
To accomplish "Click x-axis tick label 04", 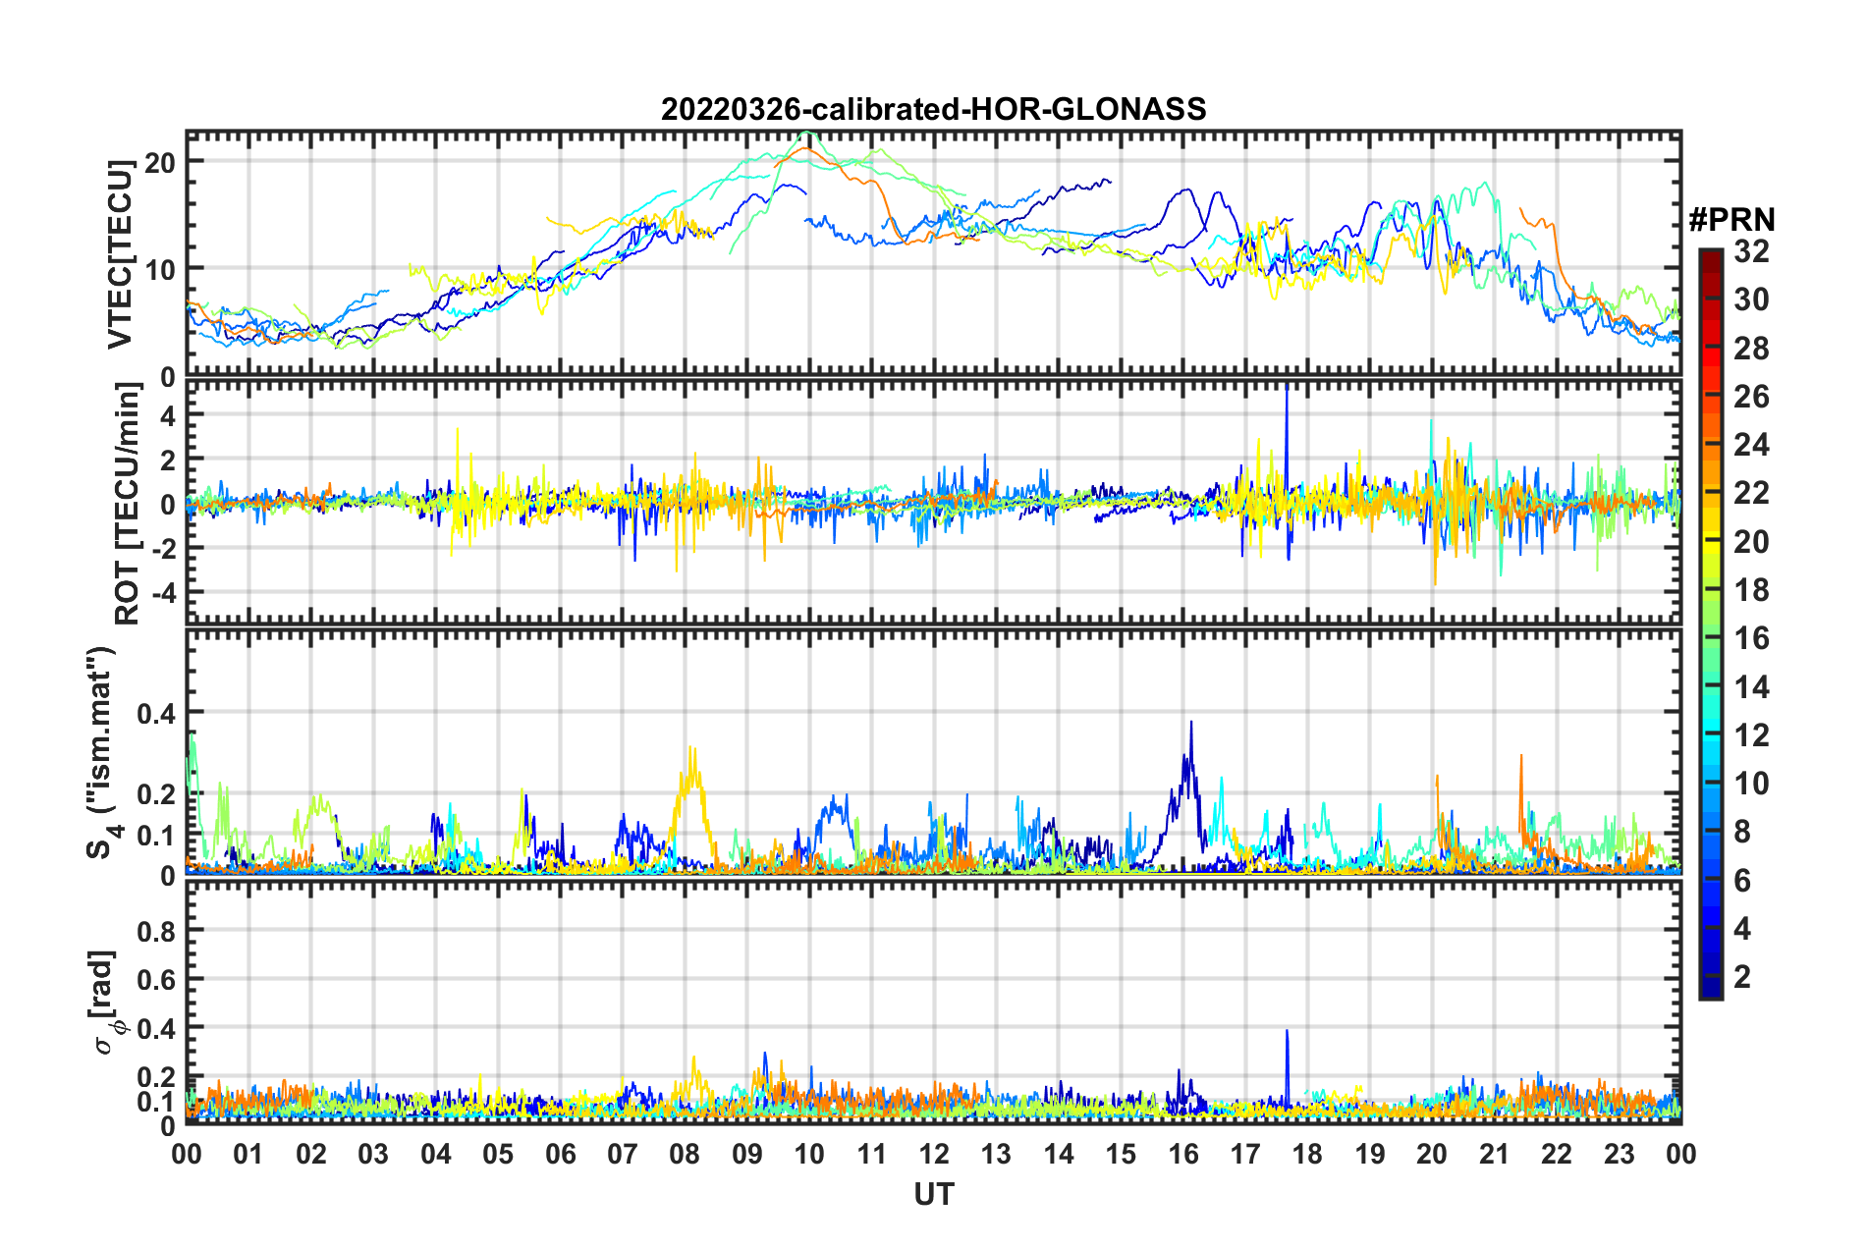I will pos(435,1154).
